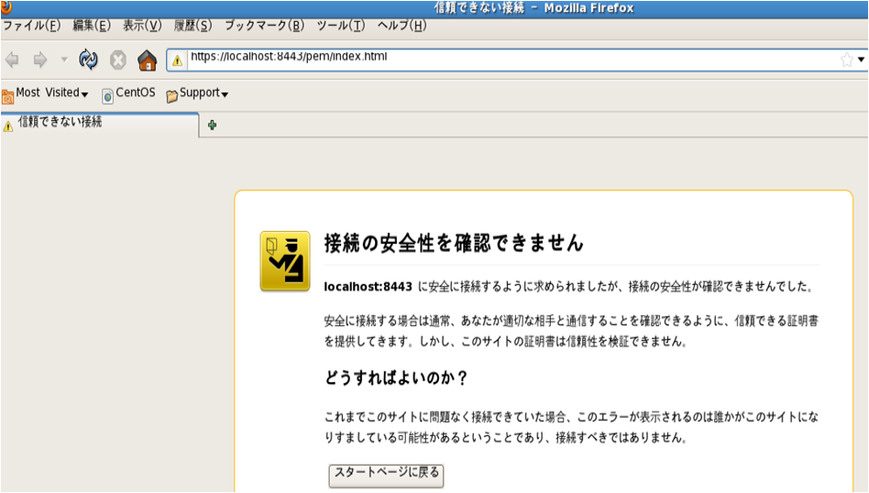This screenshot has height=493, width=869.
Task: Click the heading どうすればよいのか？
Action: pos(397,378)
